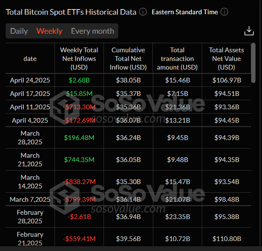Click the $106.97B total assets cell
This screenshot has height=251, width=262.
(226, 80)
